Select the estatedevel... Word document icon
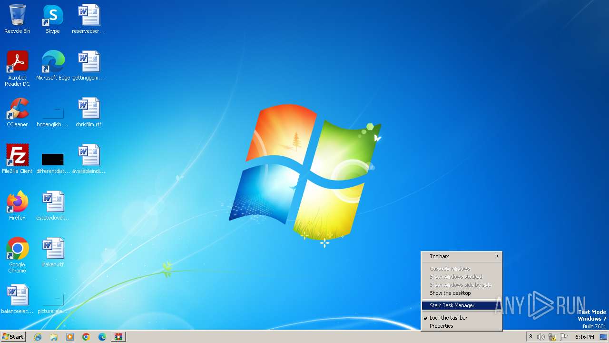Screen dimensions: 609x343 point(53,206)
